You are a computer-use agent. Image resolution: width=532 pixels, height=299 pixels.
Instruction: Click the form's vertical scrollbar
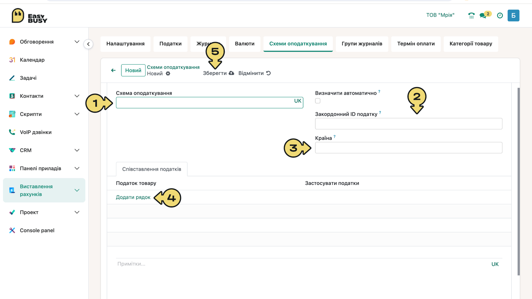pyautogui.click(x=518, y=181)
